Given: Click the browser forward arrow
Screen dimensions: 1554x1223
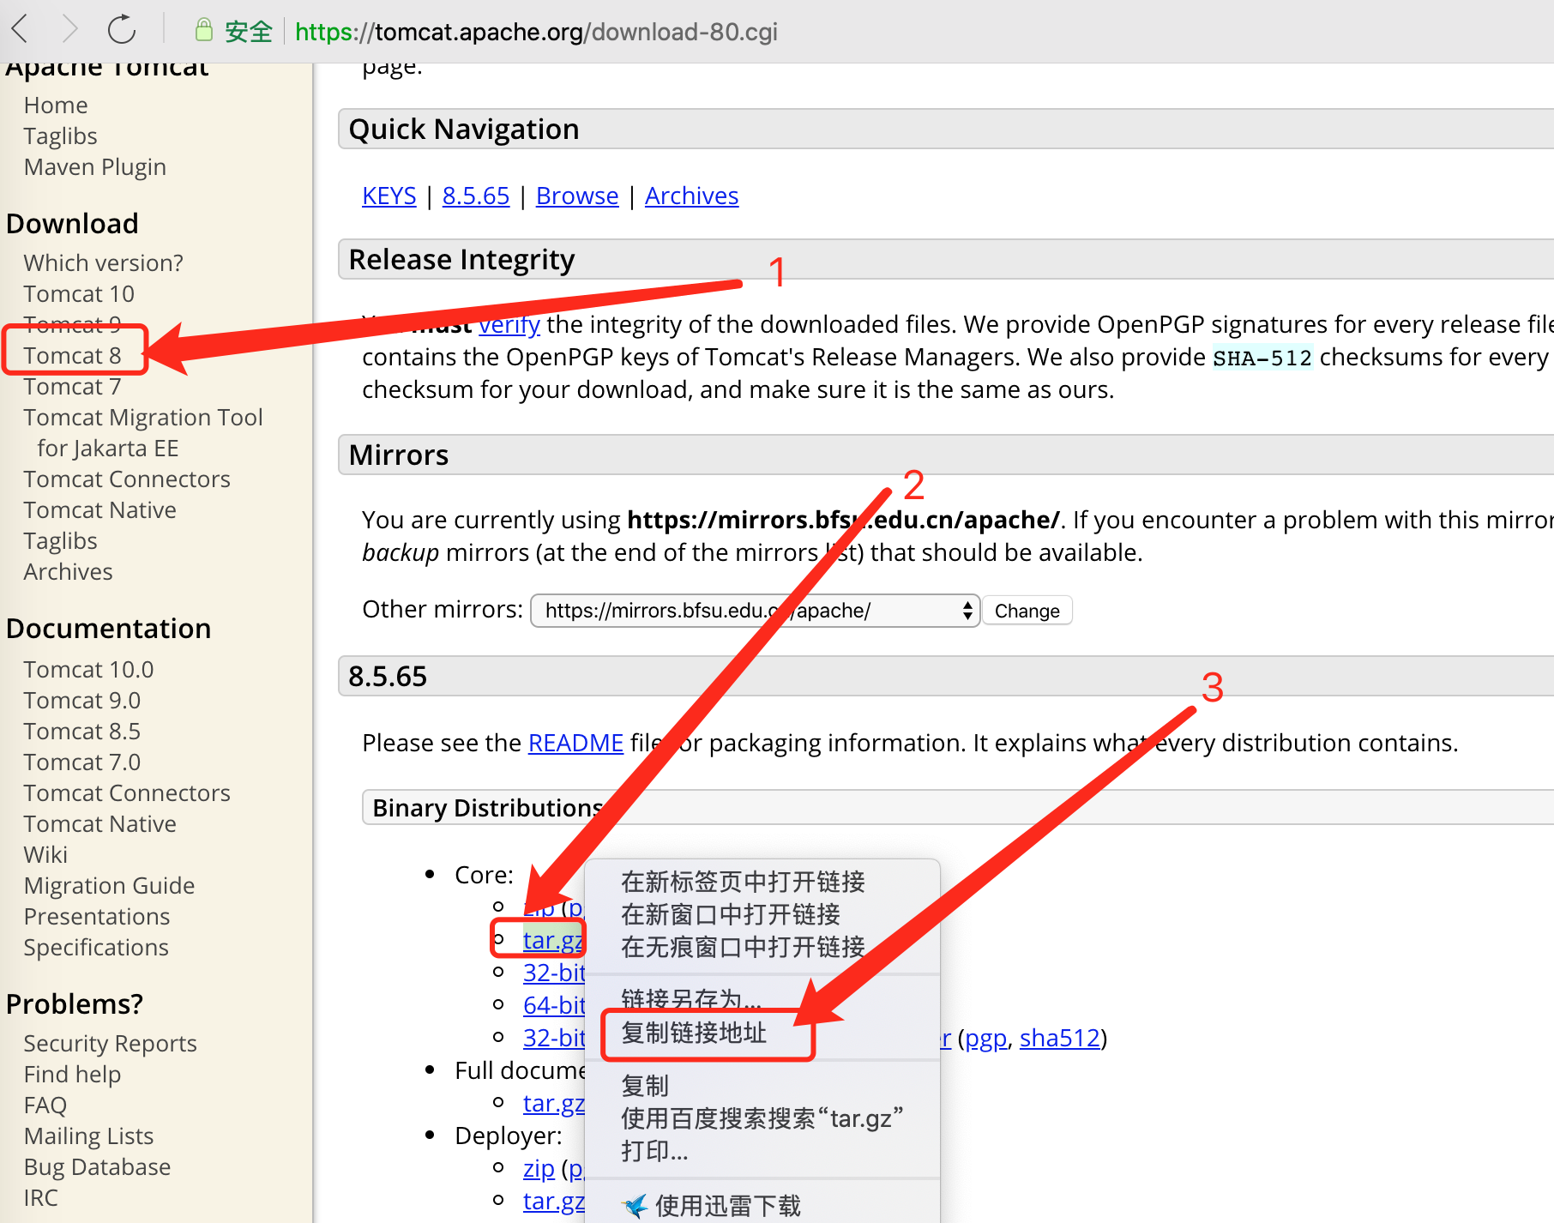Looking at the screenshot, I should coord(71,28).
